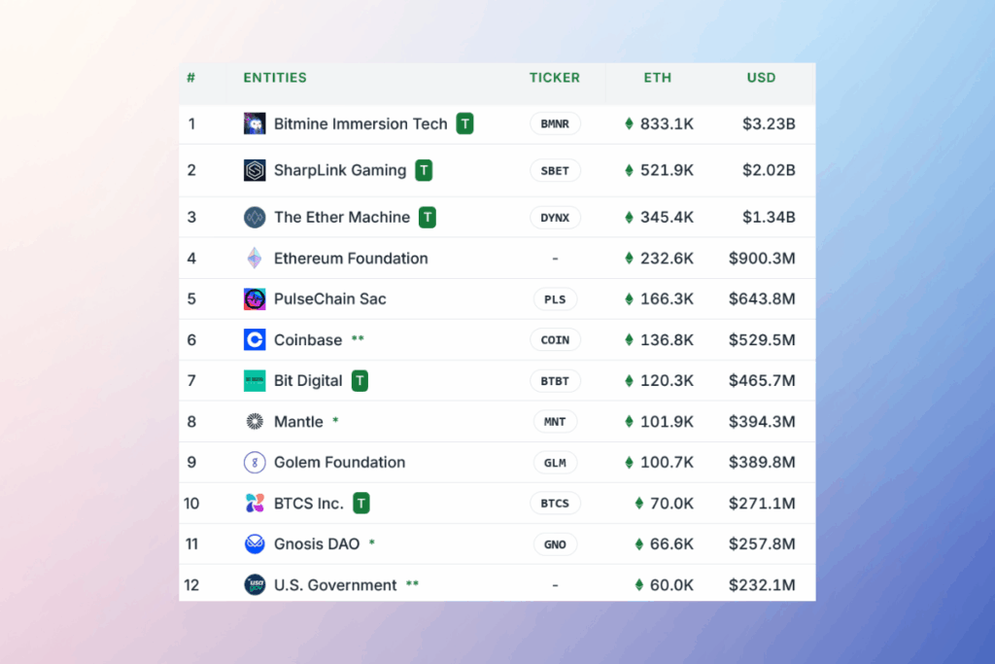Select the PulseChain Sac circular logo
This screenshot has height=664, width=995.
pyautogui.click(x=254, y=298)
